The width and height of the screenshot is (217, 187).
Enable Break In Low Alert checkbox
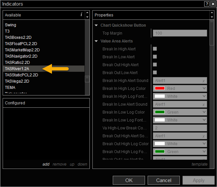(x=155, y=57)
